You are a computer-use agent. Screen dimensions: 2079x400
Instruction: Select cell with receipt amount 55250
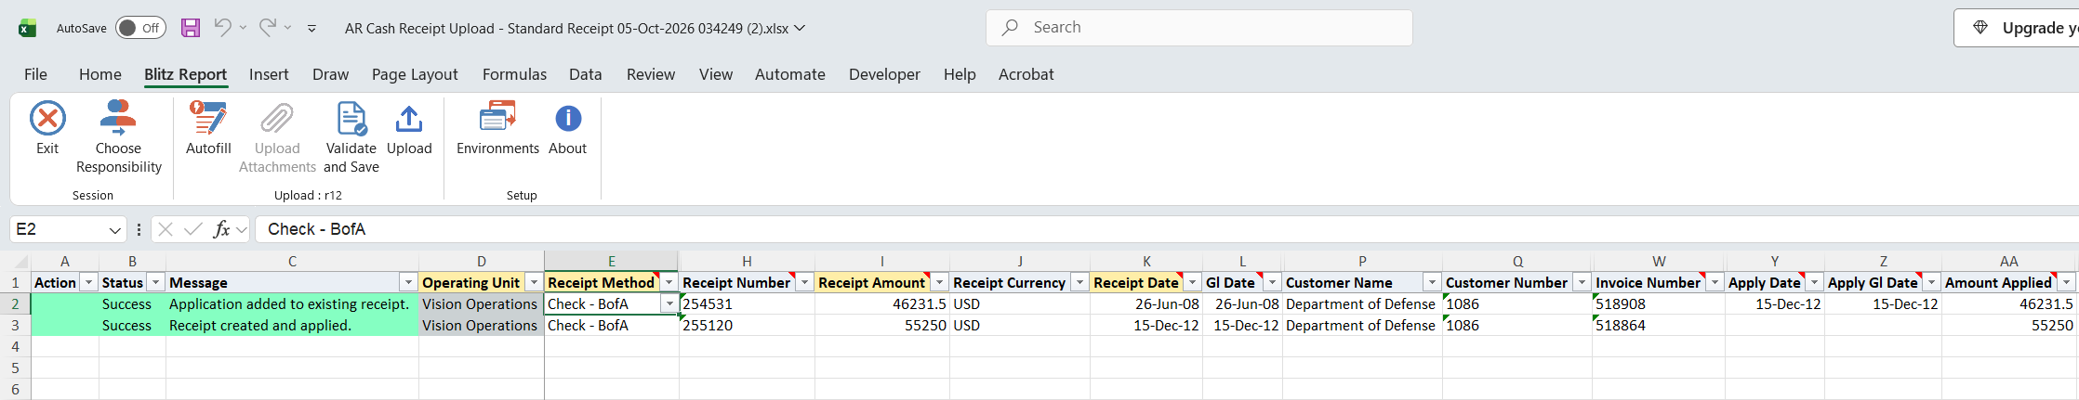pyautogui.click(x=882, y=325)
